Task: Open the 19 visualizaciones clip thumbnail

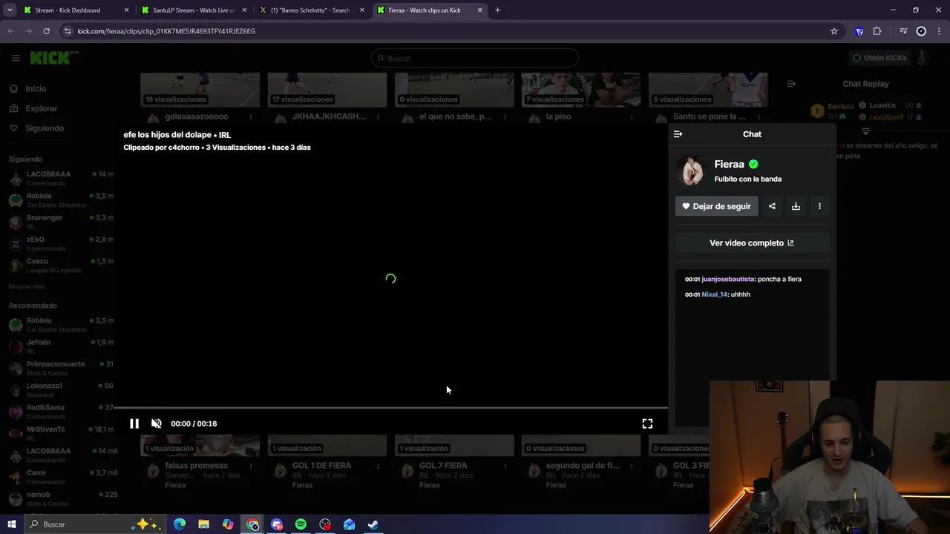Action: (x=200, y=90)
